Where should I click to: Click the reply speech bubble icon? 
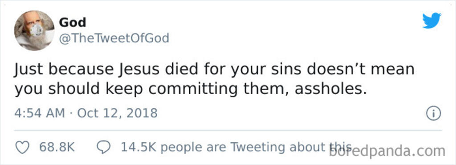(x=103, y=147)
